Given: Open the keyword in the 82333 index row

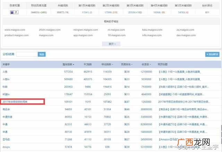Looking at the screenshot, I should [x=5, y=124].
